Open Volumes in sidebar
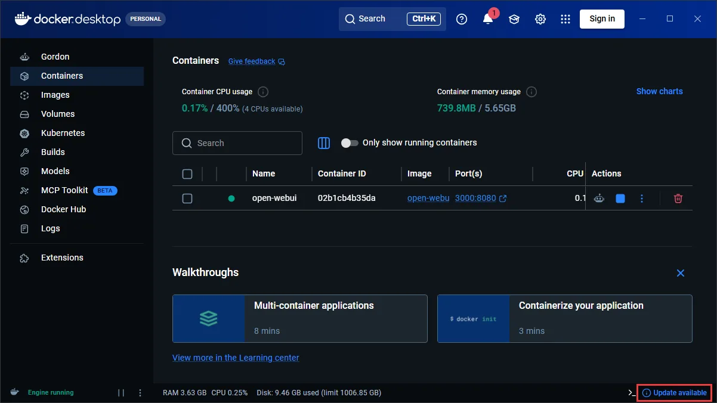This screenshot has width=717, height=403. click(77, 114)
